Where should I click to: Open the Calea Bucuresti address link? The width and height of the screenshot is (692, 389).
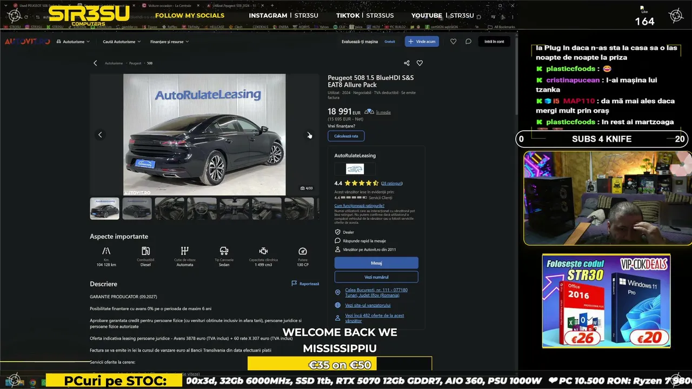coord(376,292)
